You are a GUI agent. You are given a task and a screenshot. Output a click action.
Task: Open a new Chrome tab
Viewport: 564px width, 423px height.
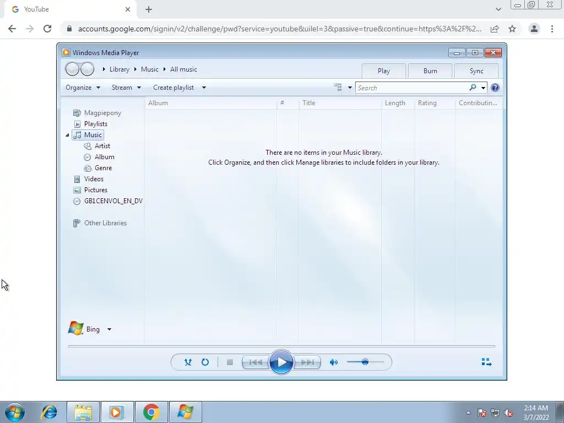149,9
